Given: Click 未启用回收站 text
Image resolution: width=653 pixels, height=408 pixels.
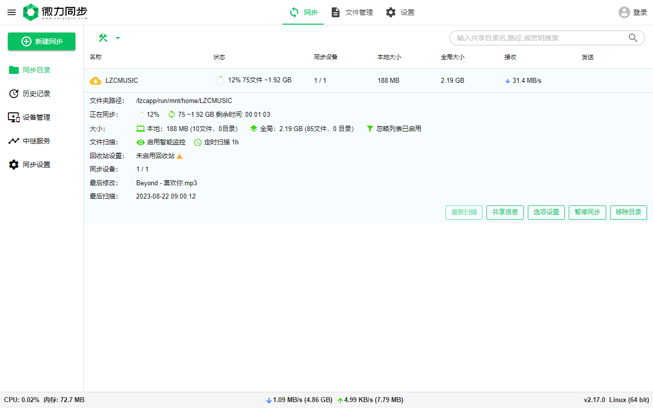Looking at the screenshot, I should point(155,156).
